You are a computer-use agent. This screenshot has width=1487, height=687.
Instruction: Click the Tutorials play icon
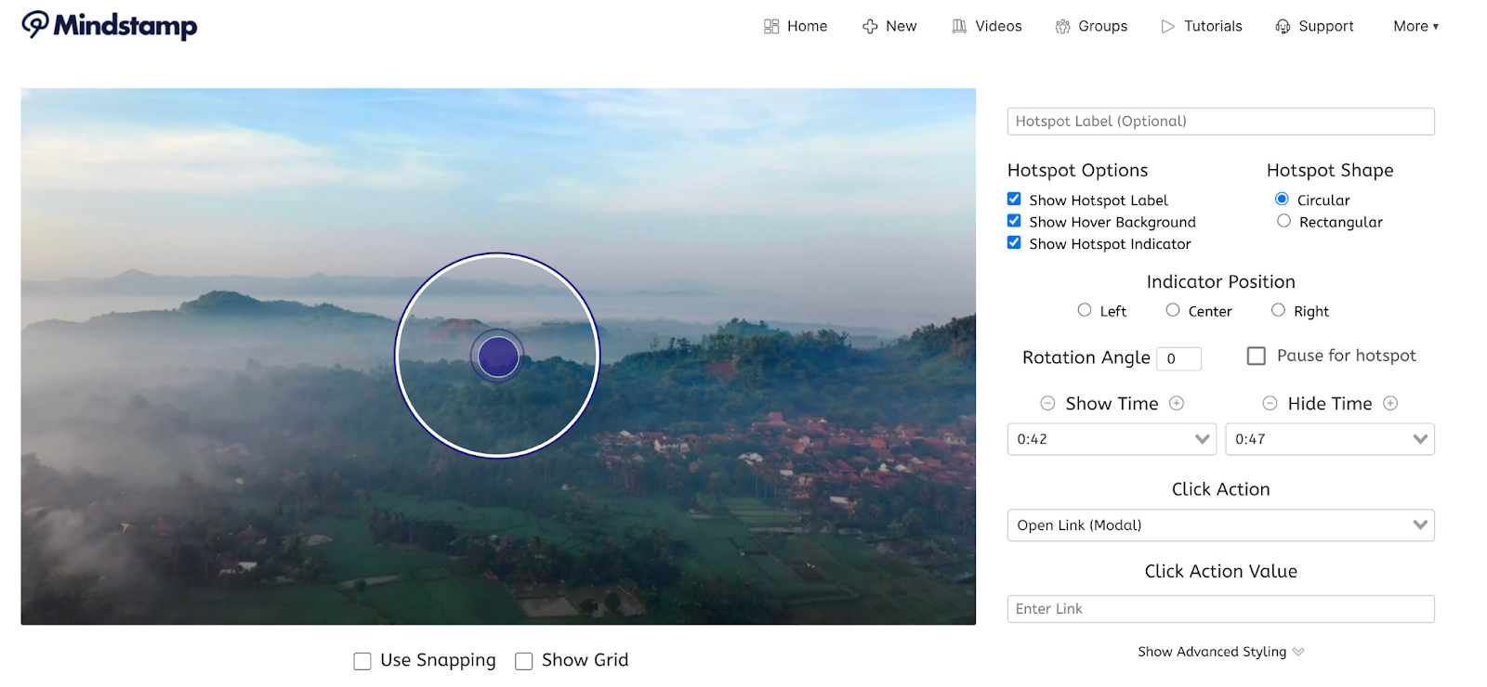point(1168,27)
